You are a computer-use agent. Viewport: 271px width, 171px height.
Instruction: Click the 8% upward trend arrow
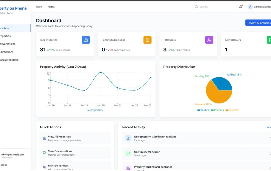tap(169, 50)
